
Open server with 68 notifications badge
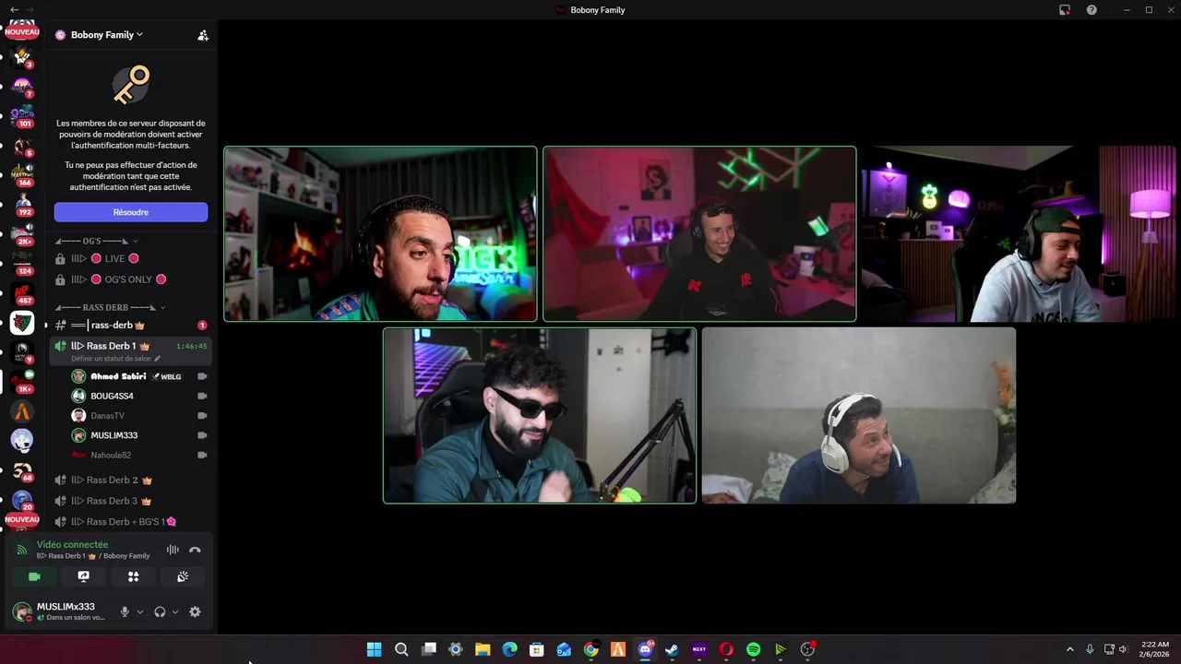tap(21, 470)
